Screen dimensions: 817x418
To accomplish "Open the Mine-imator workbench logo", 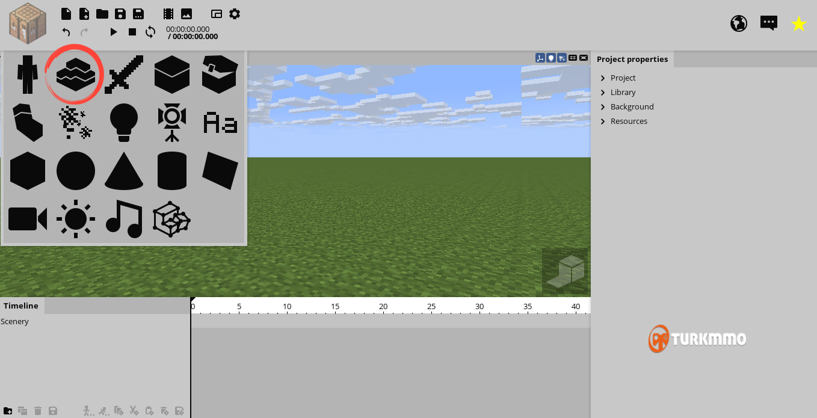I will tap(28, 24).
